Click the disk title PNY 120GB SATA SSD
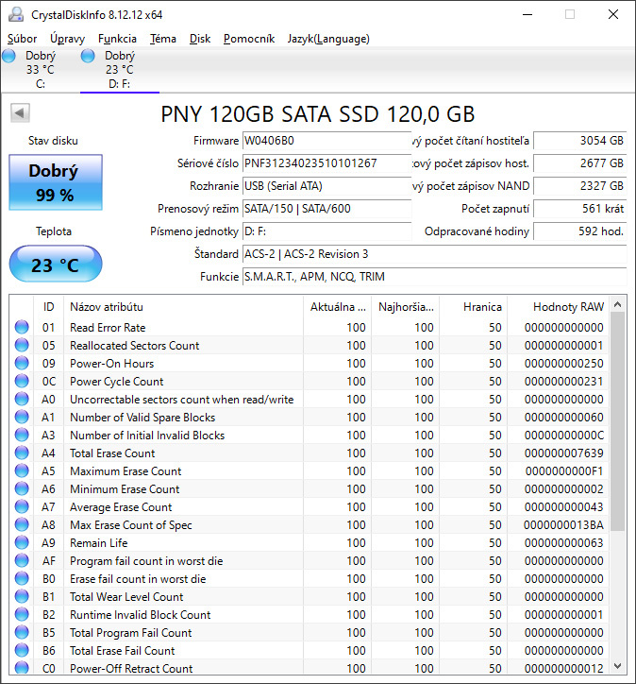636x684 pixels. tap(318, 114)
